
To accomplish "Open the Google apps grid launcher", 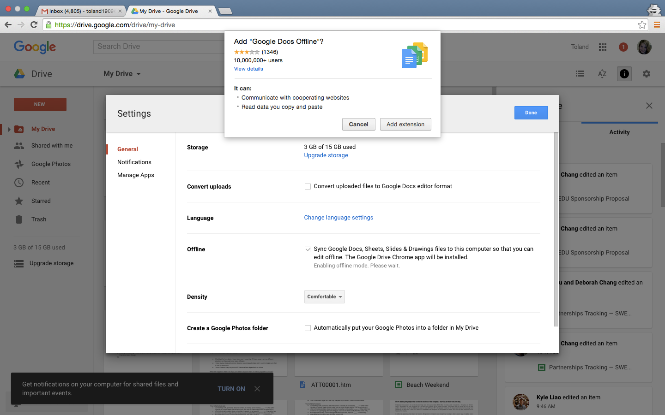I will pyautogui.click(x=603, y=47).
